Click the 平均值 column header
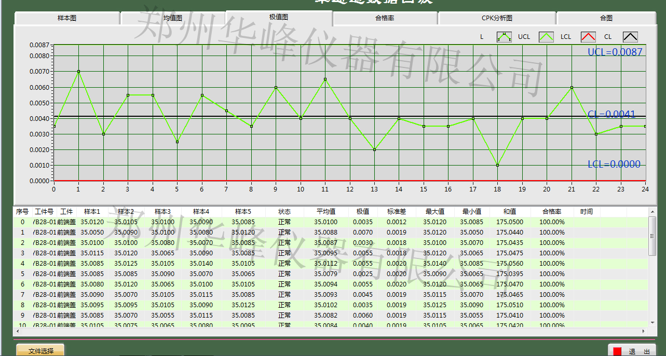Viewport: 666px width, 356px height. [x=326, y=212]
